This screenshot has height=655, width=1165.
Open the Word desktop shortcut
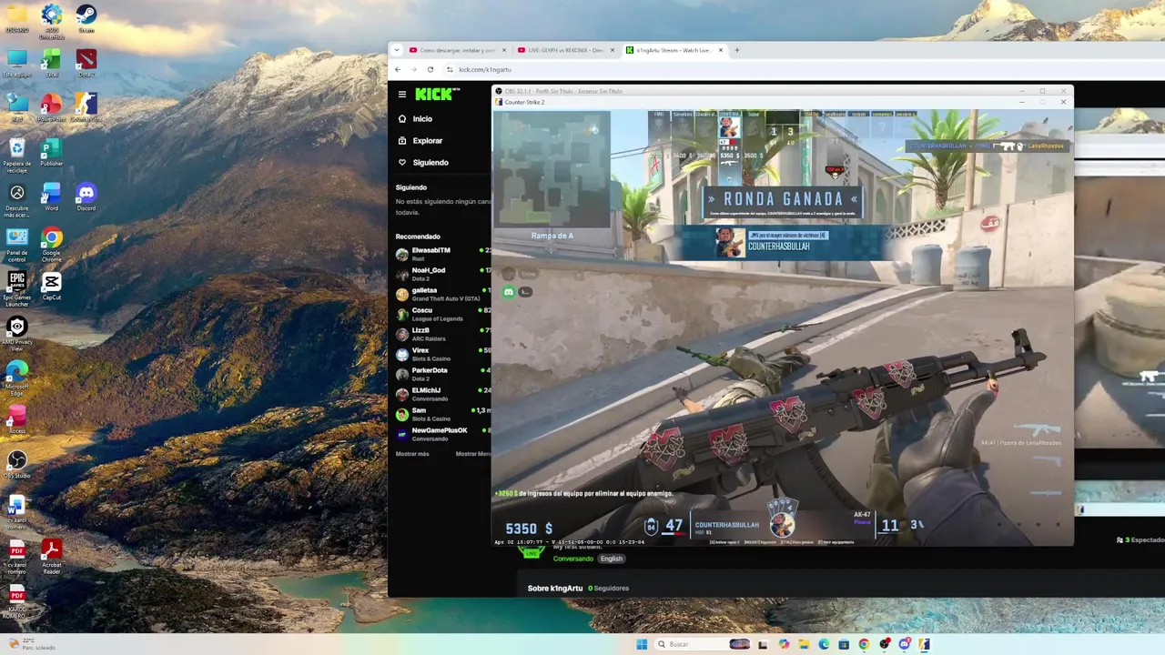click(52, 196)
